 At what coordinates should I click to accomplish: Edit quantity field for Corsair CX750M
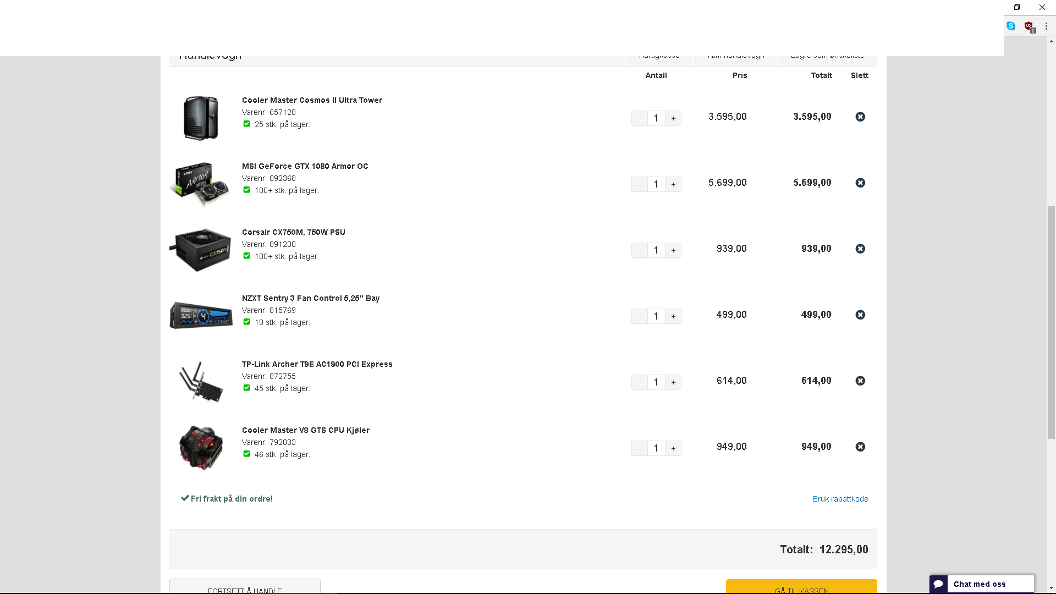[656, 250]
